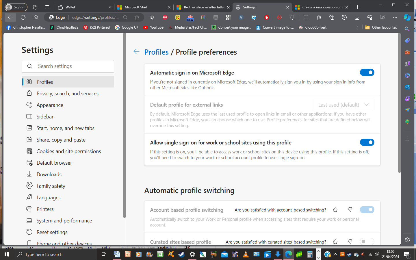Disable Automatic sign in on Microsoft Edge
Image resolution: width=416 pixels, height=260 pixels.
click(367, 72)
